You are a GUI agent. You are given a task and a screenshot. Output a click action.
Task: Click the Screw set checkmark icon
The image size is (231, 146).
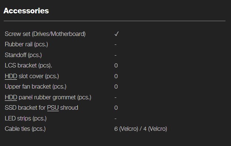(116, 34)
